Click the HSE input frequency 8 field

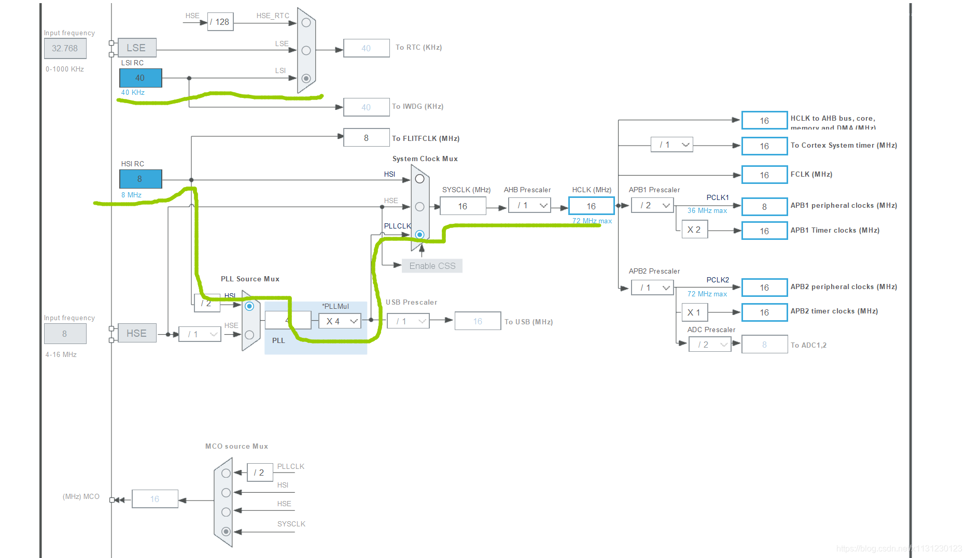[65, 334]
